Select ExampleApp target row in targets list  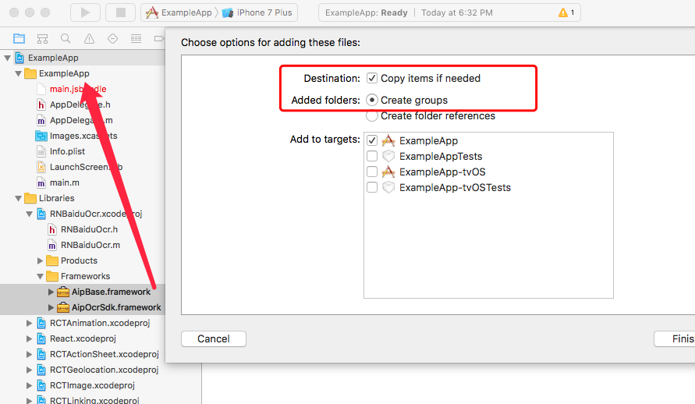pyautogui.click(x=488, y=141)
